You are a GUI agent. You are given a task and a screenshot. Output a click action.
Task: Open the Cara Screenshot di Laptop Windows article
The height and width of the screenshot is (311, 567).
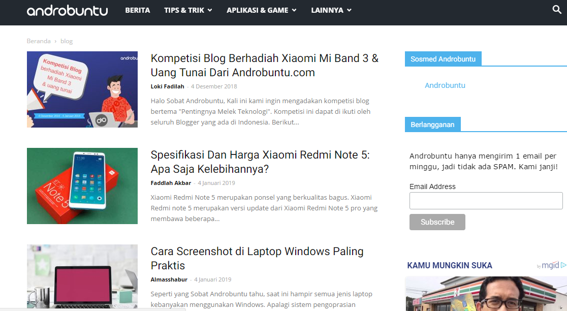pyautogui.click(x=257, y=258)
